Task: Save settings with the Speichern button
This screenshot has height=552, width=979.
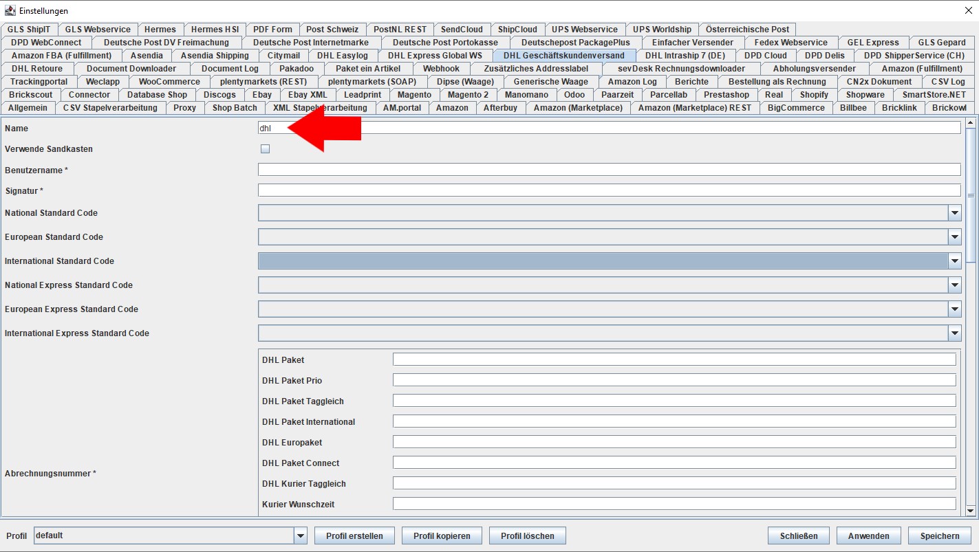Action: point(939,536)
